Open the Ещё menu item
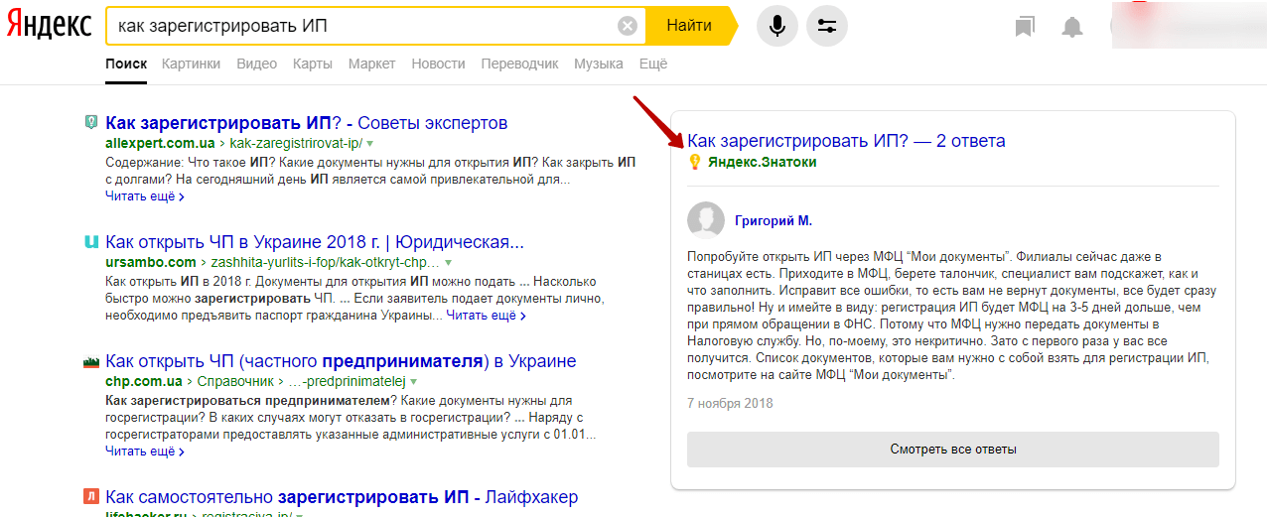This screenshot has width=1267, height=517. coord(652,64)
